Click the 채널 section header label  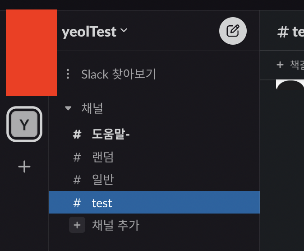92,108
